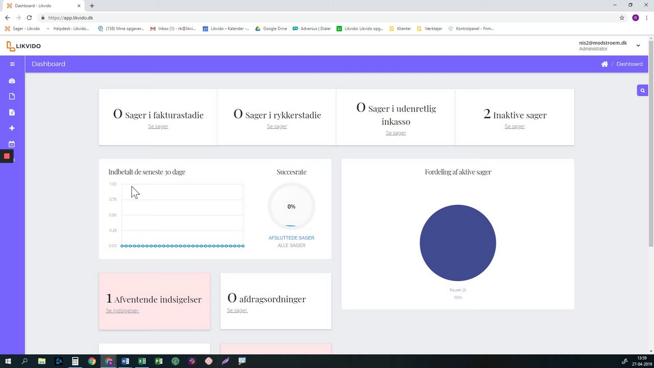
Task: Click Se sager under Inaktive sager
Action: pos(515,126)
